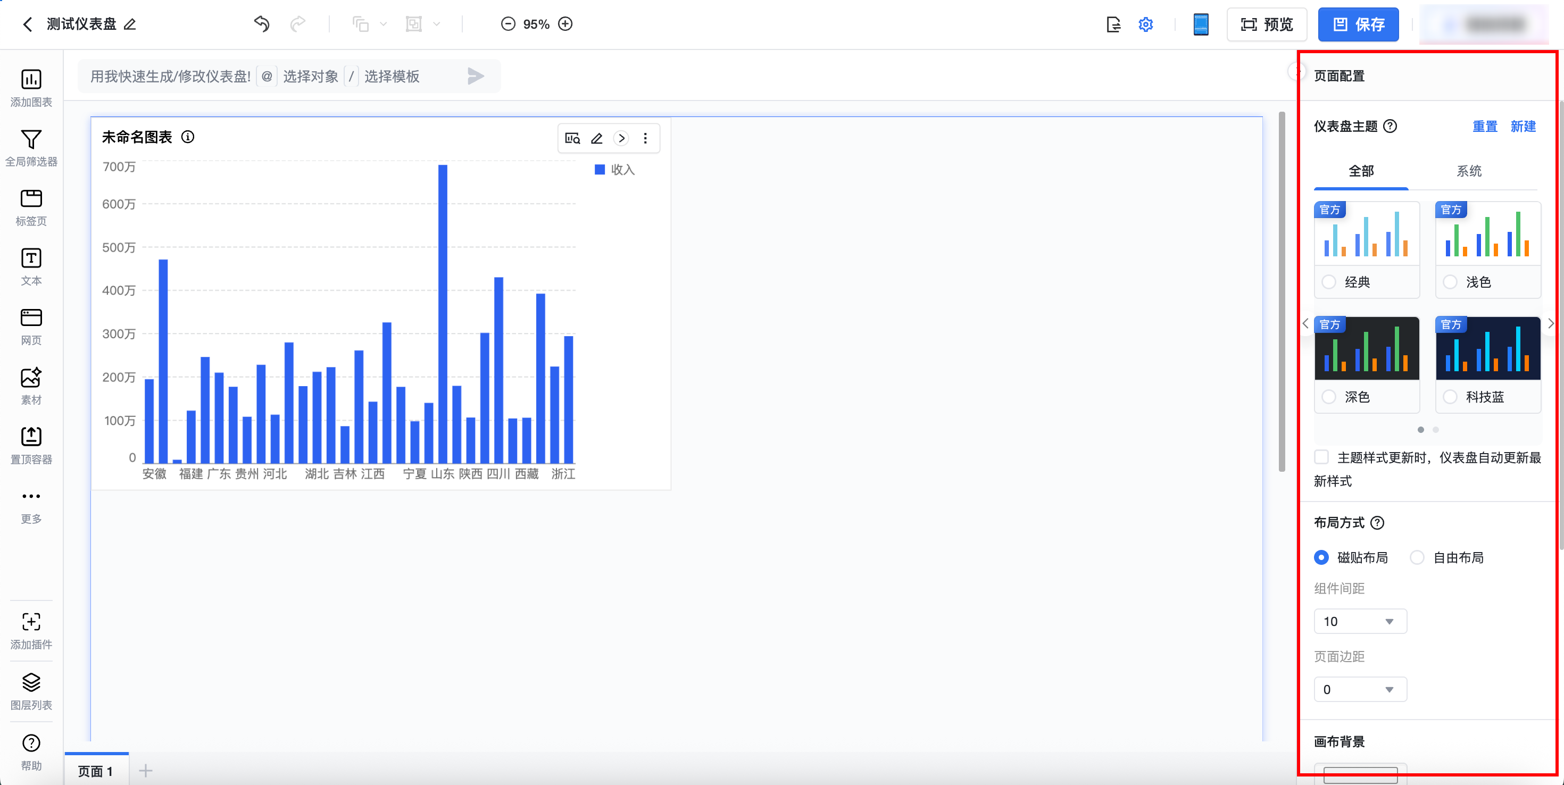Enable auto-update theme style checkbox

pos(1322,457)
